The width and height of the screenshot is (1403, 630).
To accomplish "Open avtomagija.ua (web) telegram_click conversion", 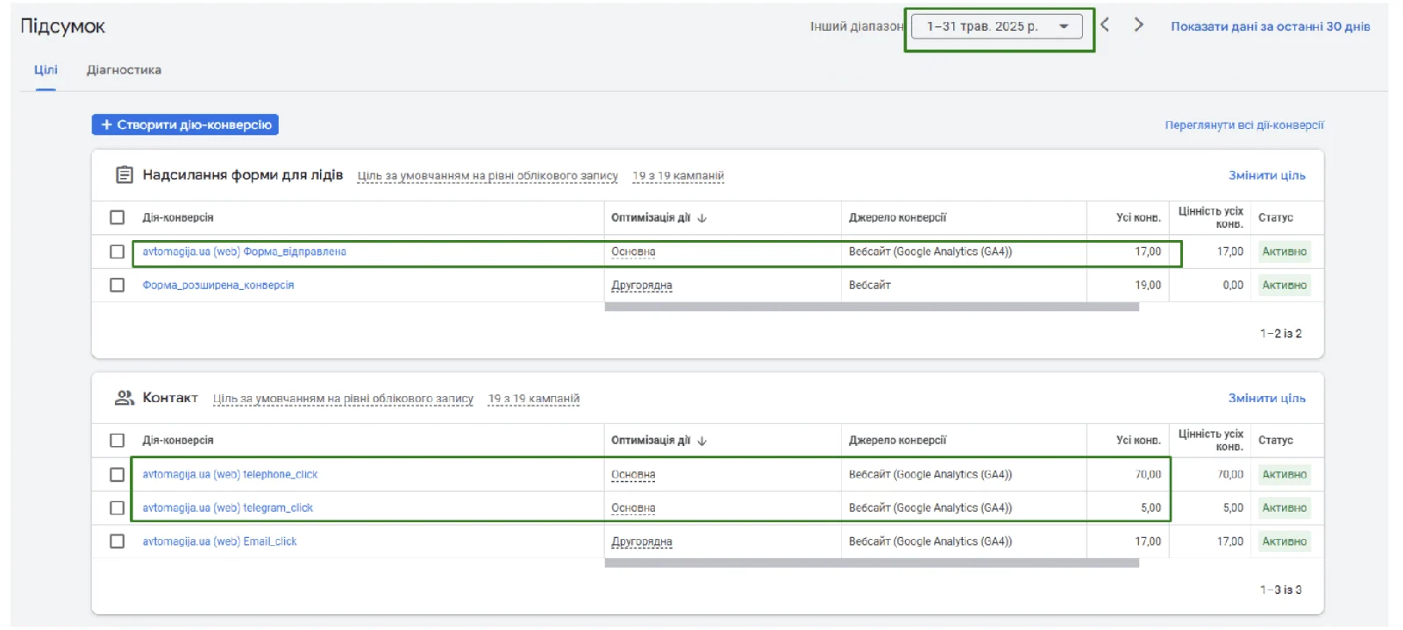I will [228, 507].
